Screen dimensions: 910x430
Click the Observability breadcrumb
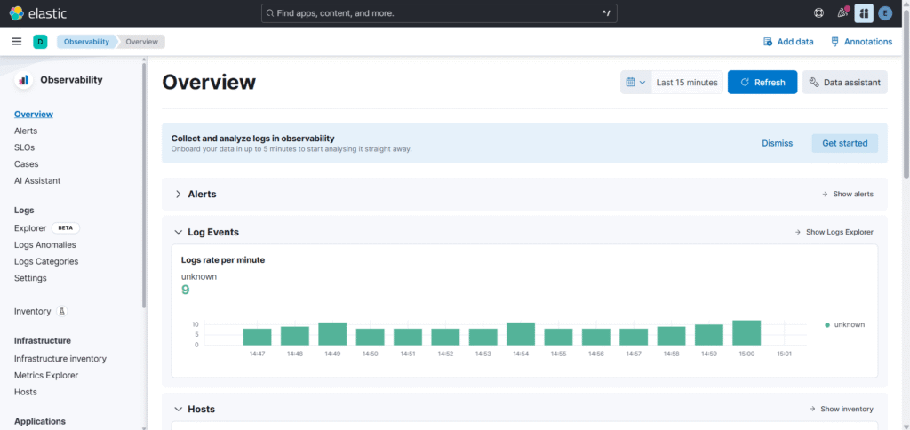(x=86, y=41)
